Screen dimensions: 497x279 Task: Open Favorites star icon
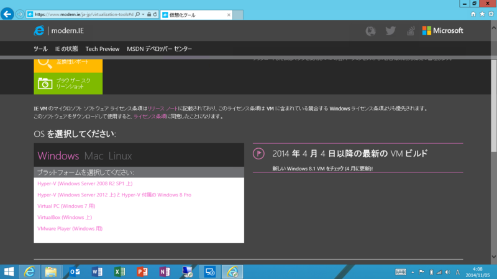pos(482,14)
